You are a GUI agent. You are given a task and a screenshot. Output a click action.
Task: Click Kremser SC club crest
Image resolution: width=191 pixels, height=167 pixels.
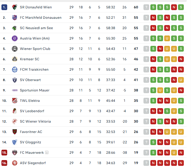tap(14, 59)
